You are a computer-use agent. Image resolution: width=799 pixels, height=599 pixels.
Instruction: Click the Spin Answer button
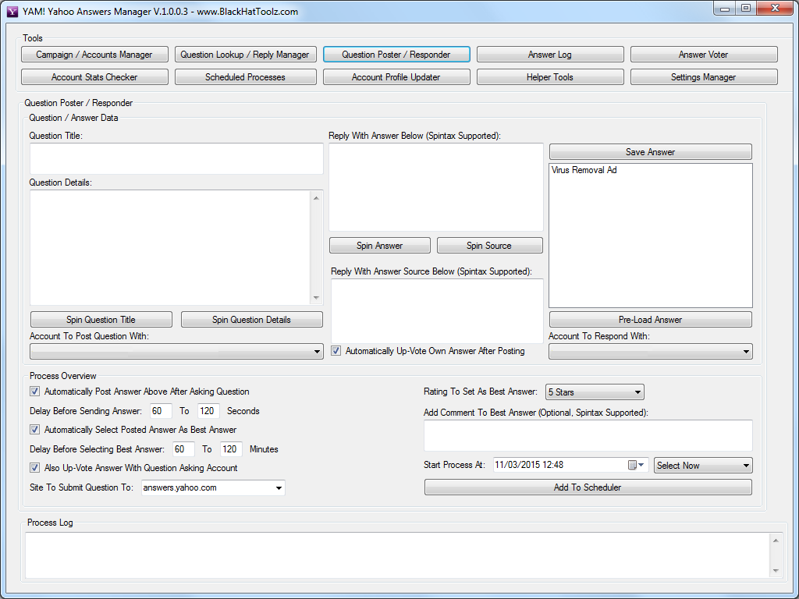coord(380,246)
